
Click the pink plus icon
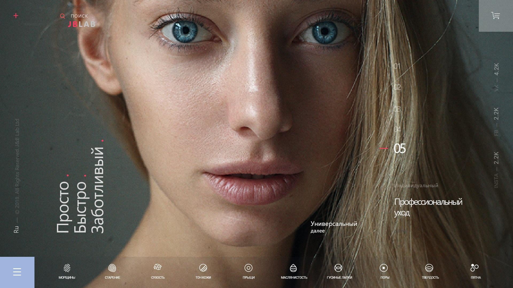point(16,16)
